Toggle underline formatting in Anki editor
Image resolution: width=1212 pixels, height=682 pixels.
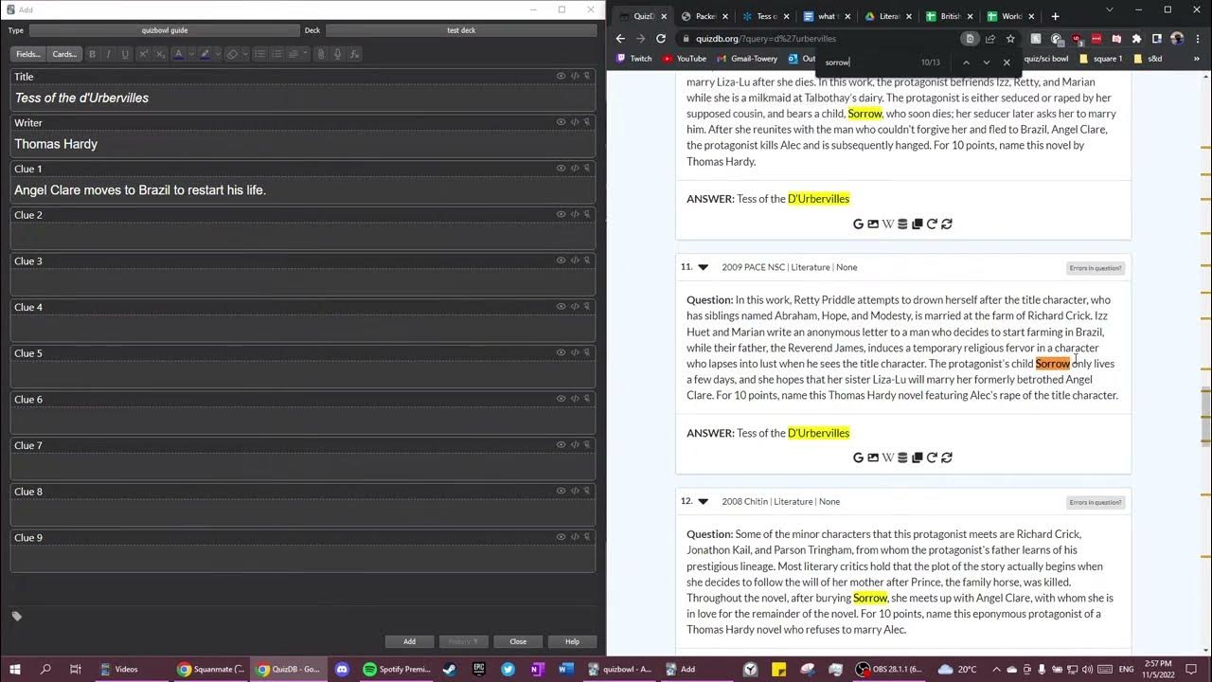[125, 54]
